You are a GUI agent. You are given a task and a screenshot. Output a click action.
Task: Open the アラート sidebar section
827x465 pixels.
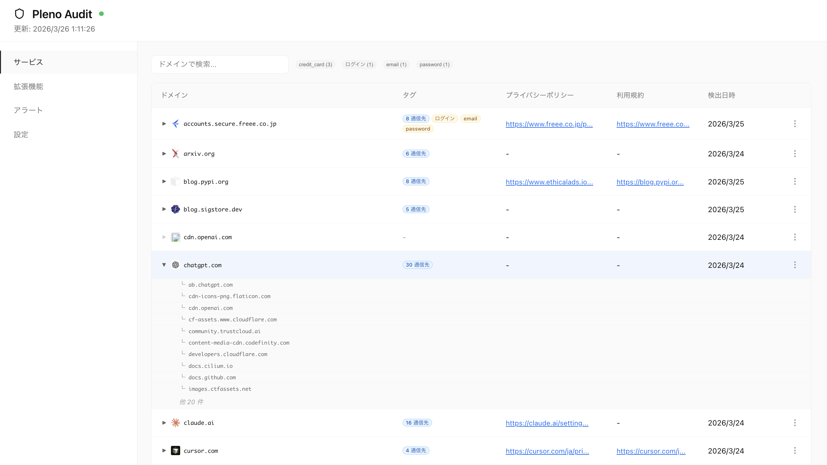(x=69, y=110)
